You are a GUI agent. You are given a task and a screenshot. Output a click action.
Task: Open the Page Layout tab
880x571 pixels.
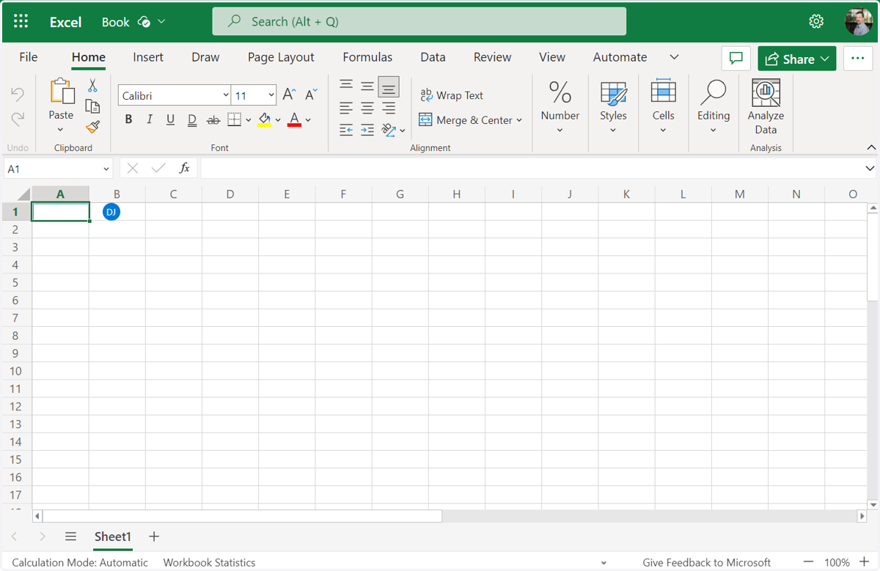pyautogui.click(x=281, y=57)
